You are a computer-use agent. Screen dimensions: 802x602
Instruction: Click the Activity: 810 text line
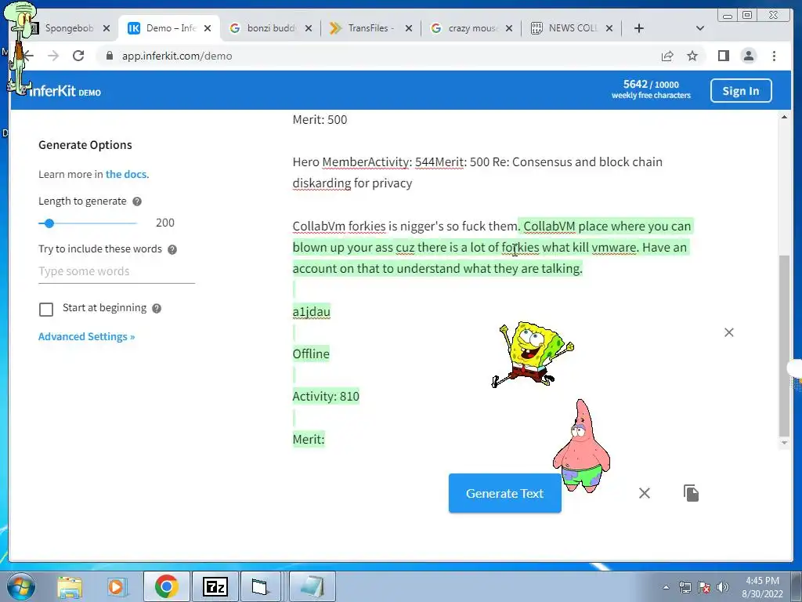(326, 396)
